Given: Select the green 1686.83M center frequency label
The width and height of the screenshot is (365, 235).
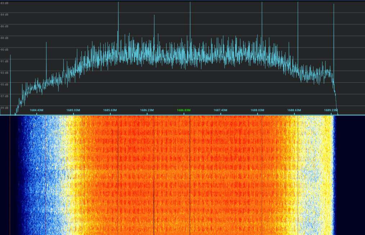Looking at the screenshot, I should click(184, 110).
